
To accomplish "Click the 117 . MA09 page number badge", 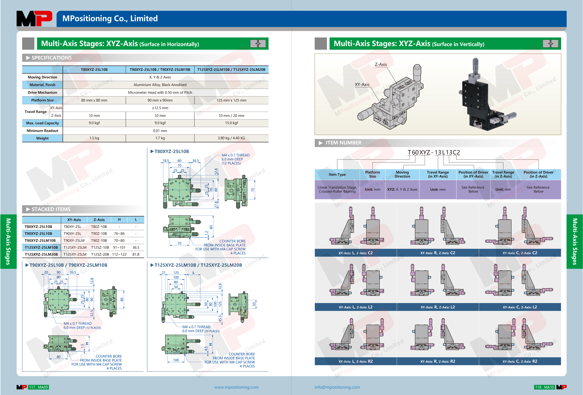I will coord(38,387).
